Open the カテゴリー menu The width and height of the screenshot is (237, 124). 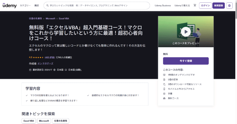click(x=25, y=5)
